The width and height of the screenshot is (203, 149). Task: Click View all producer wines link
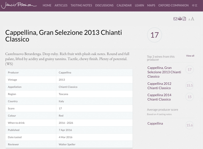point(190,56)
